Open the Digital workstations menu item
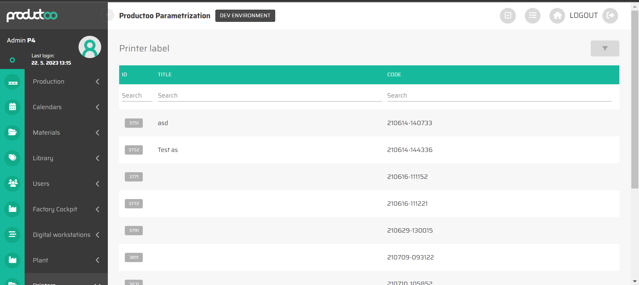Viewport: 639px width, 285px height. coord(62,235)
